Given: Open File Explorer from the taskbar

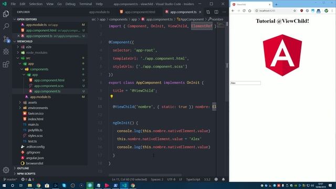Looking at the screenshot, I should click(x=30, y=185).
